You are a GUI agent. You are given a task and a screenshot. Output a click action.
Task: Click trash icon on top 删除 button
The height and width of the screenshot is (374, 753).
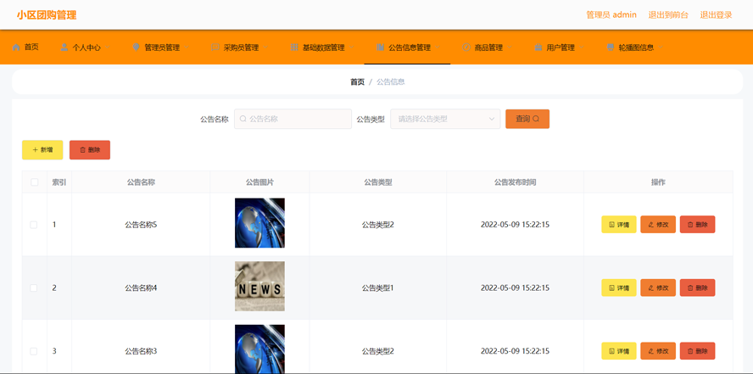pyautogui.click(x=82, y=150)
